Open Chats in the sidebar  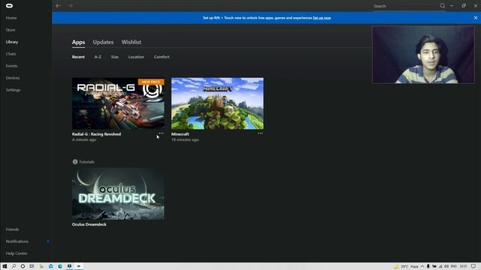click(11, 54)
